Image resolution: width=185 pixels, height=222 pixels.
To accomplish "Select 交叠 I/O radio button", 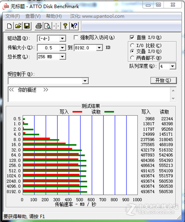I will (x=132, y=51).
